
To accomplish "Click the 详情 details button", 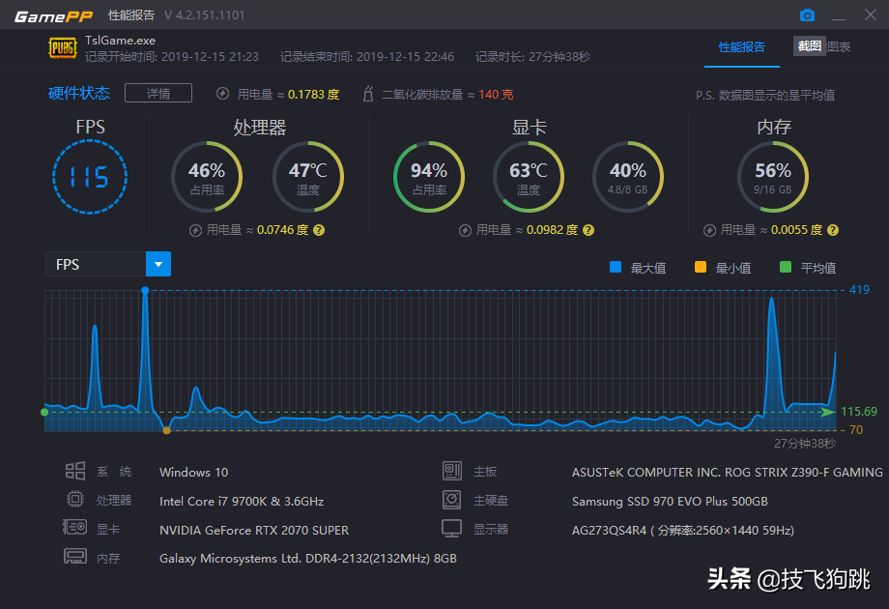I will tap(158, 93).
